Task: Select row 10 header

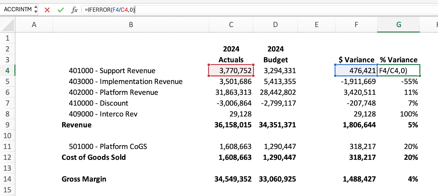Action: 7,136
